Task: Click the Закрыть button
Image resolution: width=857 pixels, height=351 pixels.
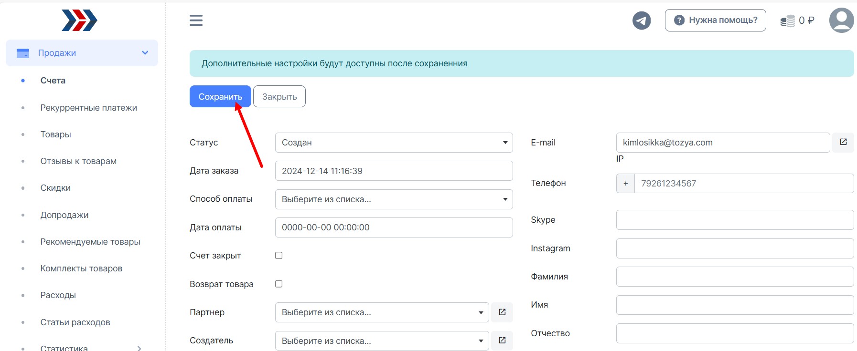Action: (x=279, y=96)
